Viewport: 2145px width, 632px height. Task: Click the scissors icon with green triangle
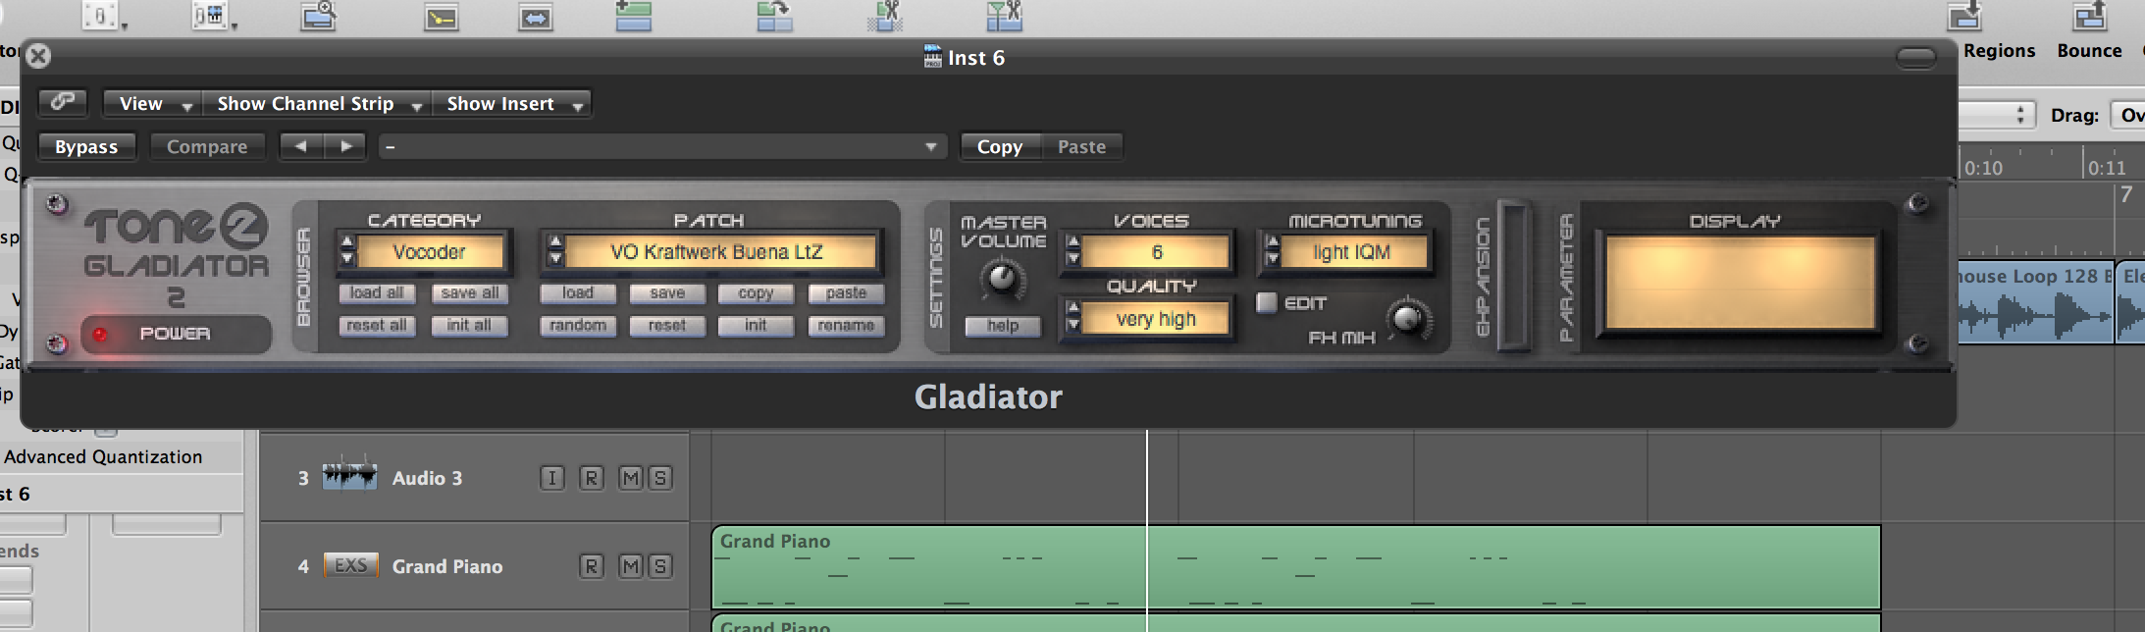coord(1004,15)
